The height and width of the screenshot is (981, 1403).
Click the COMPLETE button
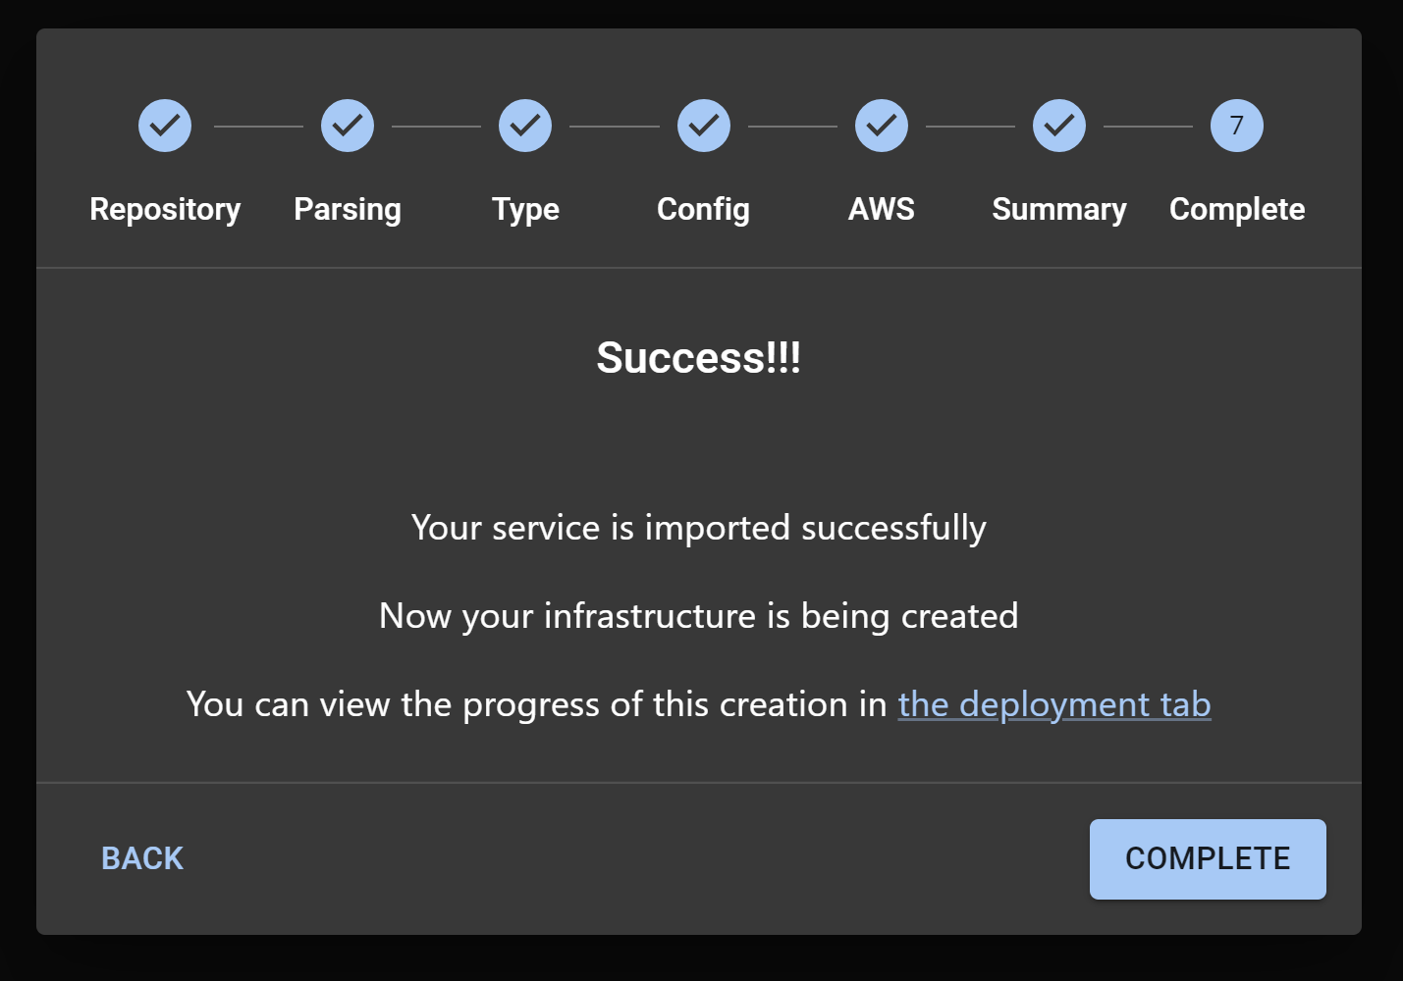[1208, 858]
